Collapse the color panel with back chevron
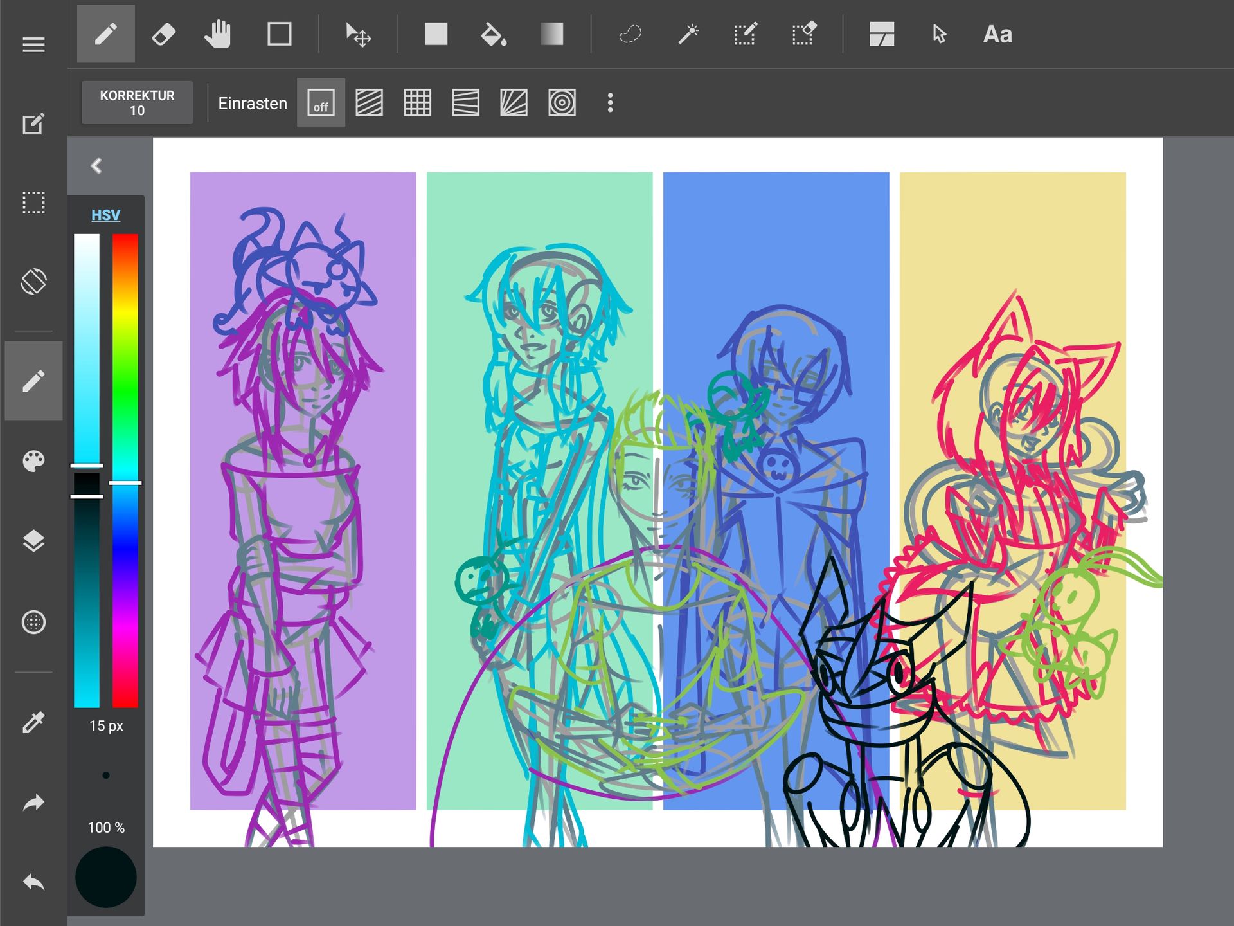This screenshot has height=926, width=1234. [x=96, y=166]
